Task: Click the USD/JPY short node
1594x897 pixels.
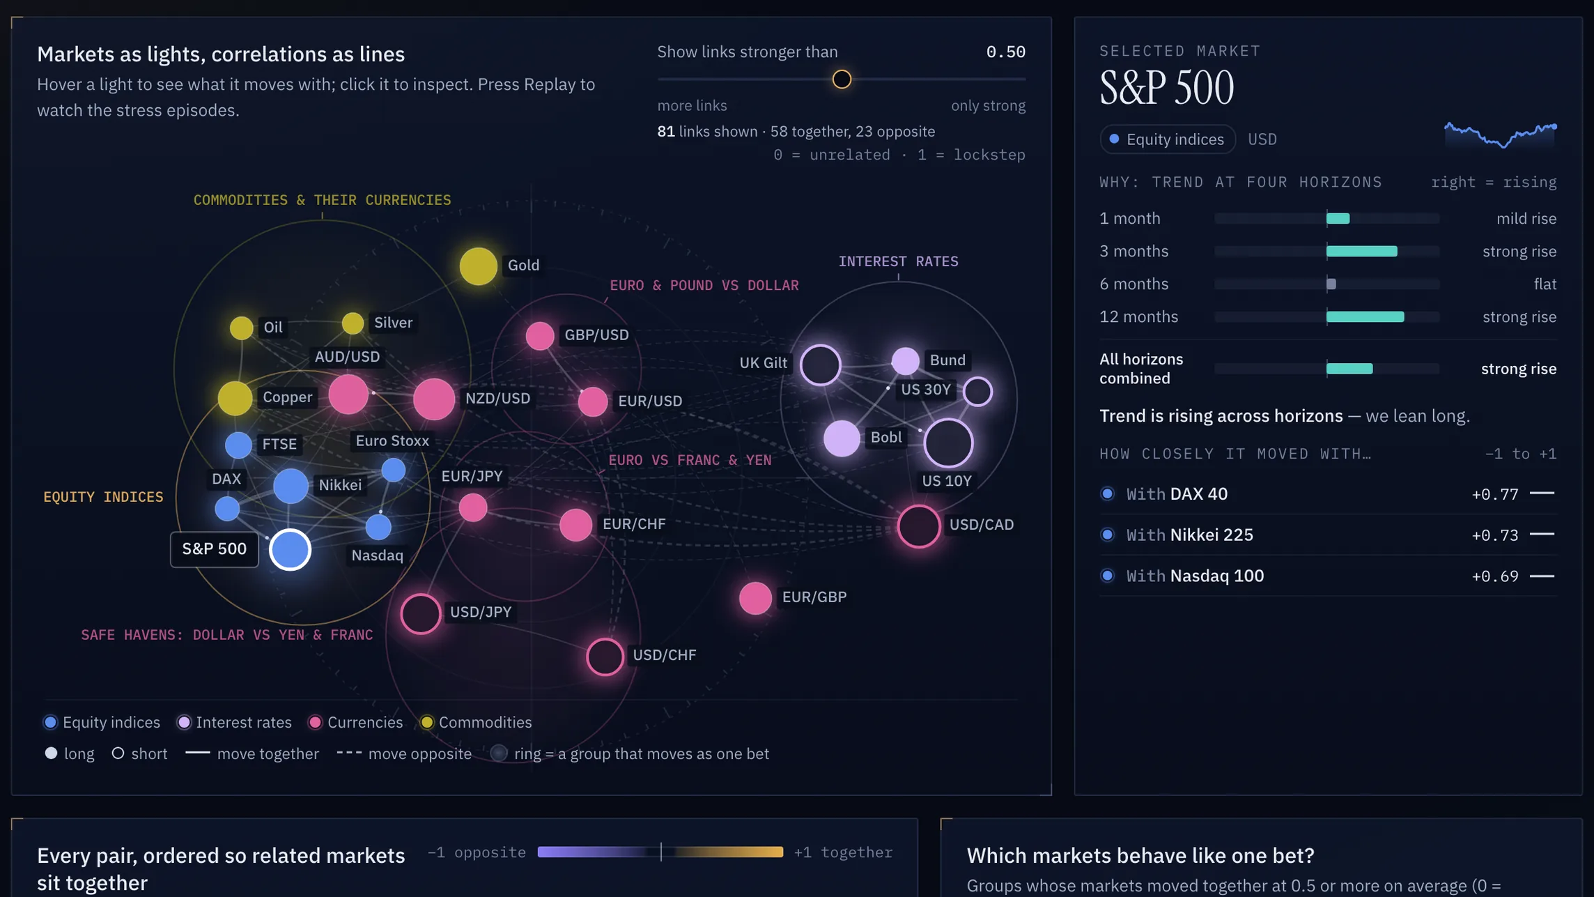Action: (420, 613)
